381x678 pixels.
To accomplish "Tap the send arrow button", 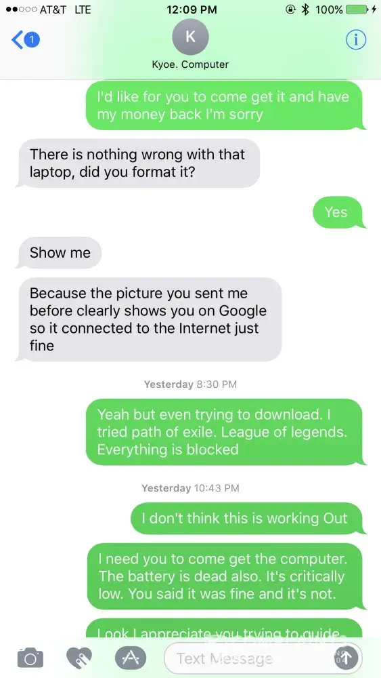I will pyautogui.click(x=346, y=658).
